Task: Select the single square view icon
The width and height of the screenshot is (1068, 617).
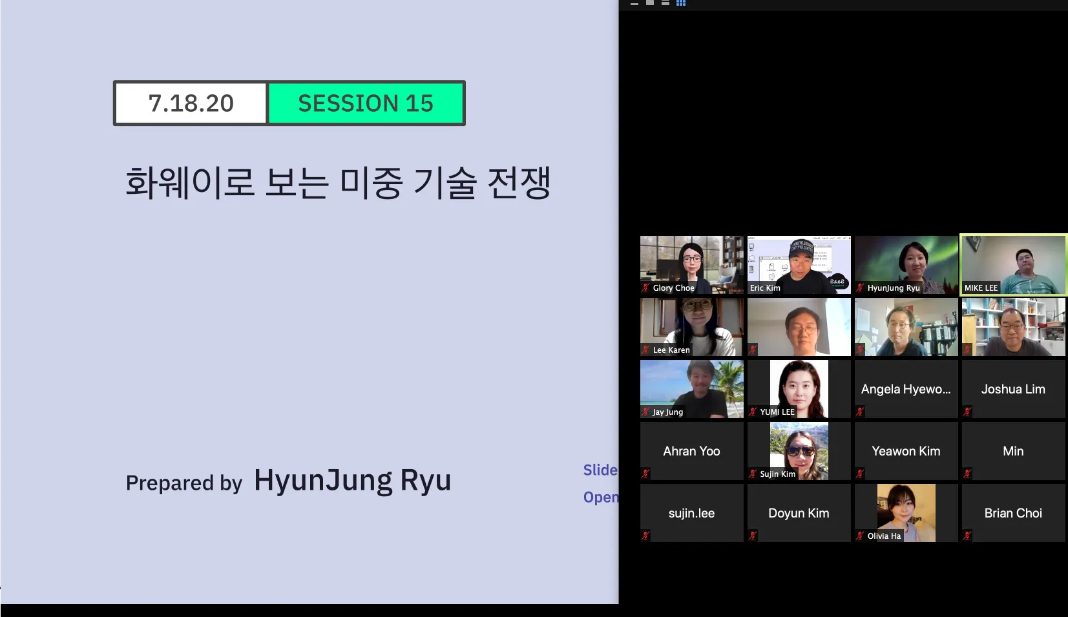Action: click(x=650, y=3)
